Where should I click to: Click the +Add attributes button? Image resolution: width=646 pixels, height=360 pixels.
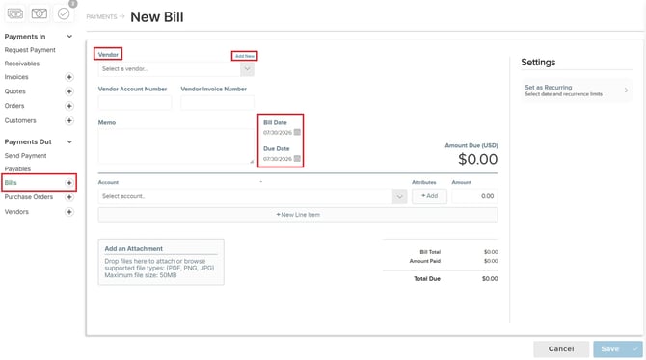click(429, 196)
